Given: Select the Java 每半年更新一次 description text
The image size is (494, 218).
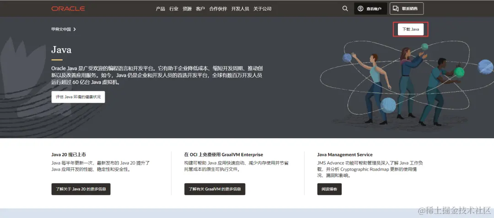Looking at the screenshot, I should (101, 166).
